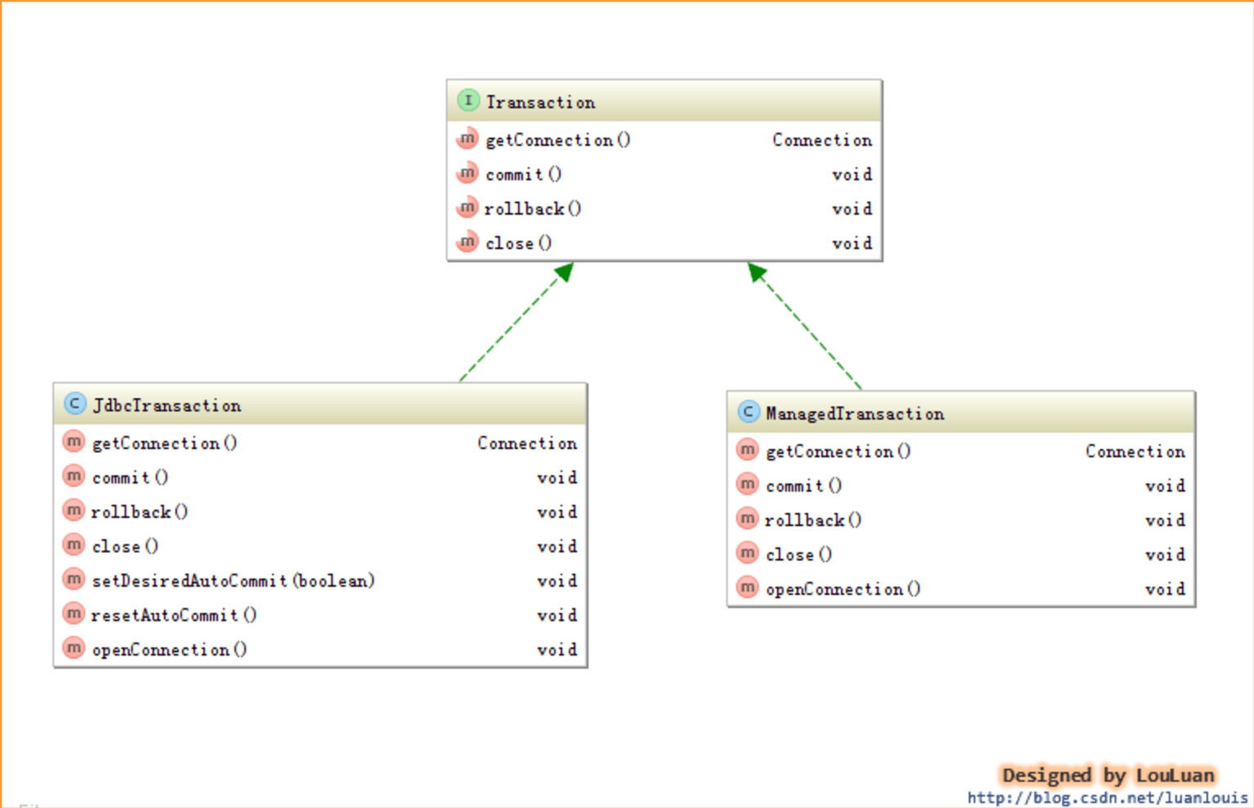Open the blog.csdn.net/luanlouis link
1254x808 pixels.
1107,797
